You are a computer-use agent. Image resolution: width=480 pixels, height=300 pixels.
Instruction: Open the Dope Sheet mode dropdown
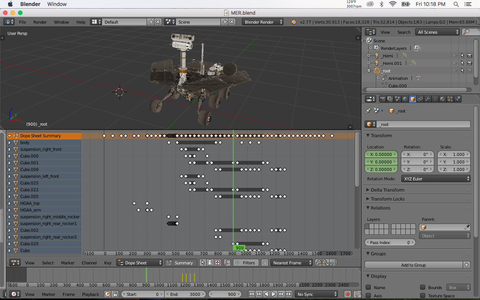click(x=139, y=263)
